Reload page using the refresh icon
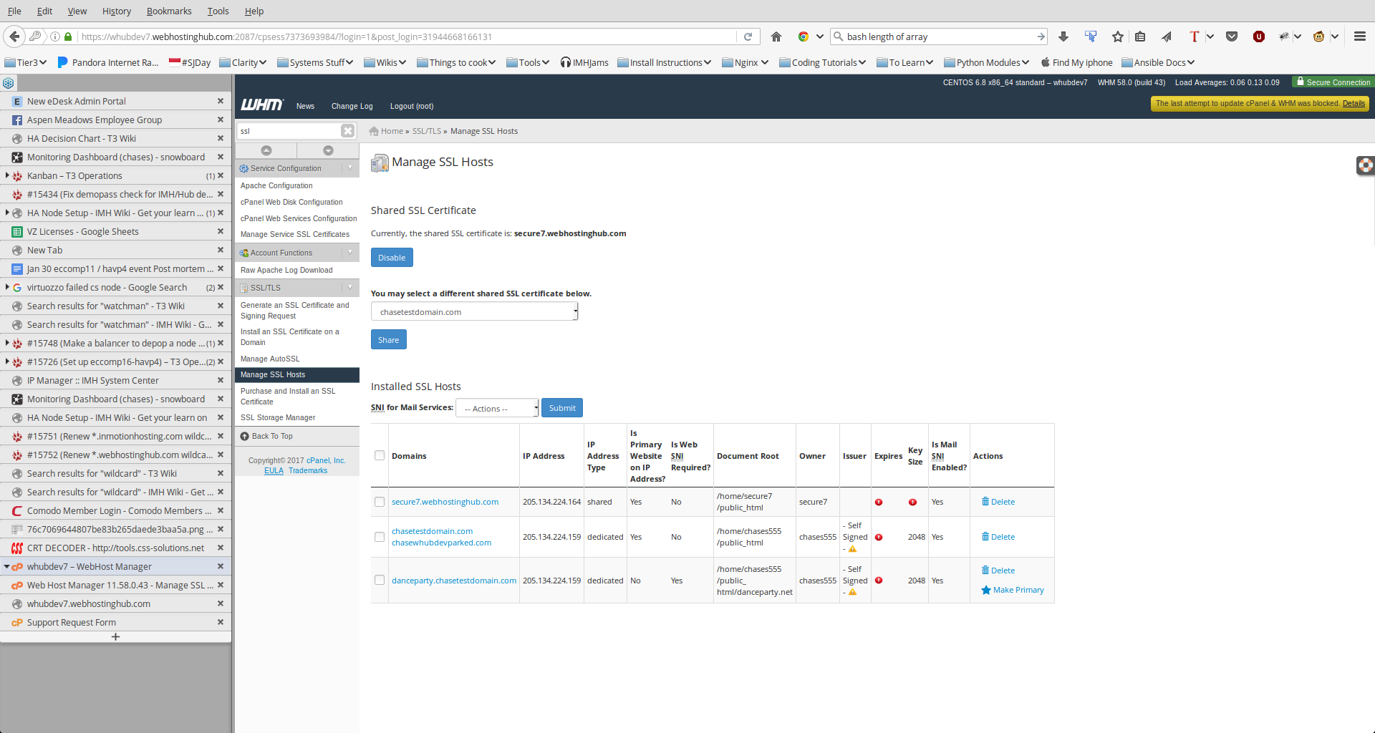1375x733 pixels. tap(748, 37)
